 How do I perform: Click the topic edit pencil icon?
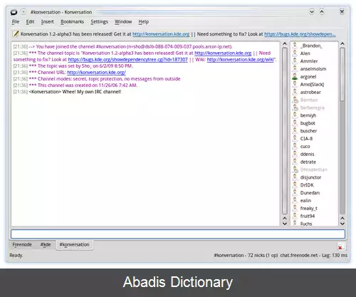(16, 34)
